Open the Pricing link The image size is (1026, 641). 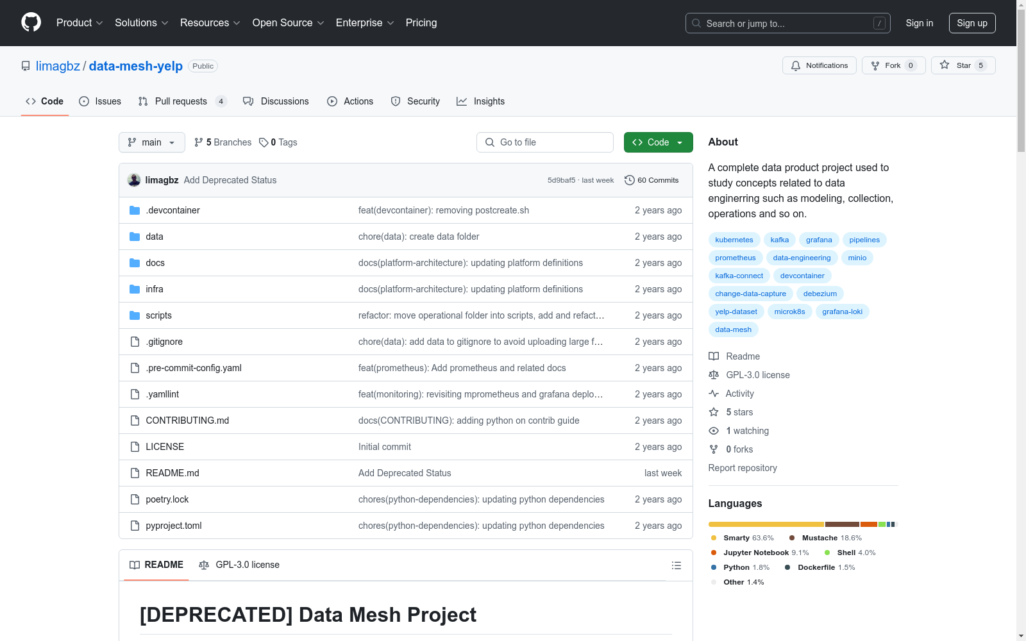pos(421,23)
